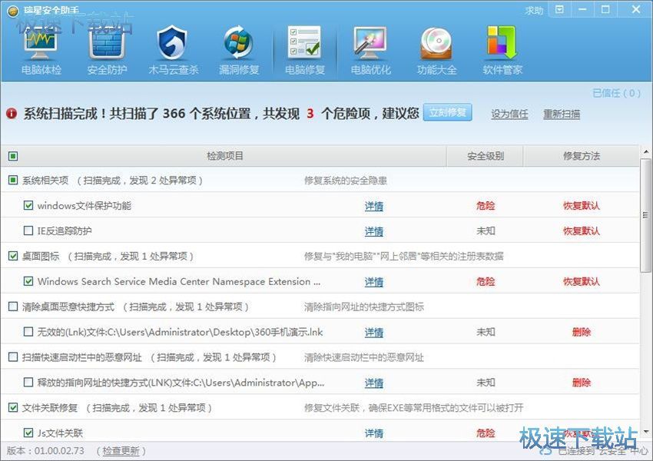Open the 已信任 (0) trusted list link
653x461 pixels.
617,93
